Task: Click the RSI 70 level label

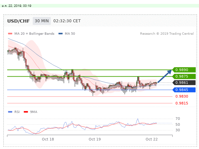Action: point(178,119)
